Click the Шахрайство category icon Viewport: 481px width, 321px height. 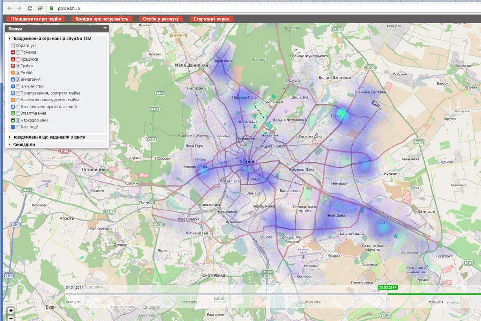coord(13,86)
